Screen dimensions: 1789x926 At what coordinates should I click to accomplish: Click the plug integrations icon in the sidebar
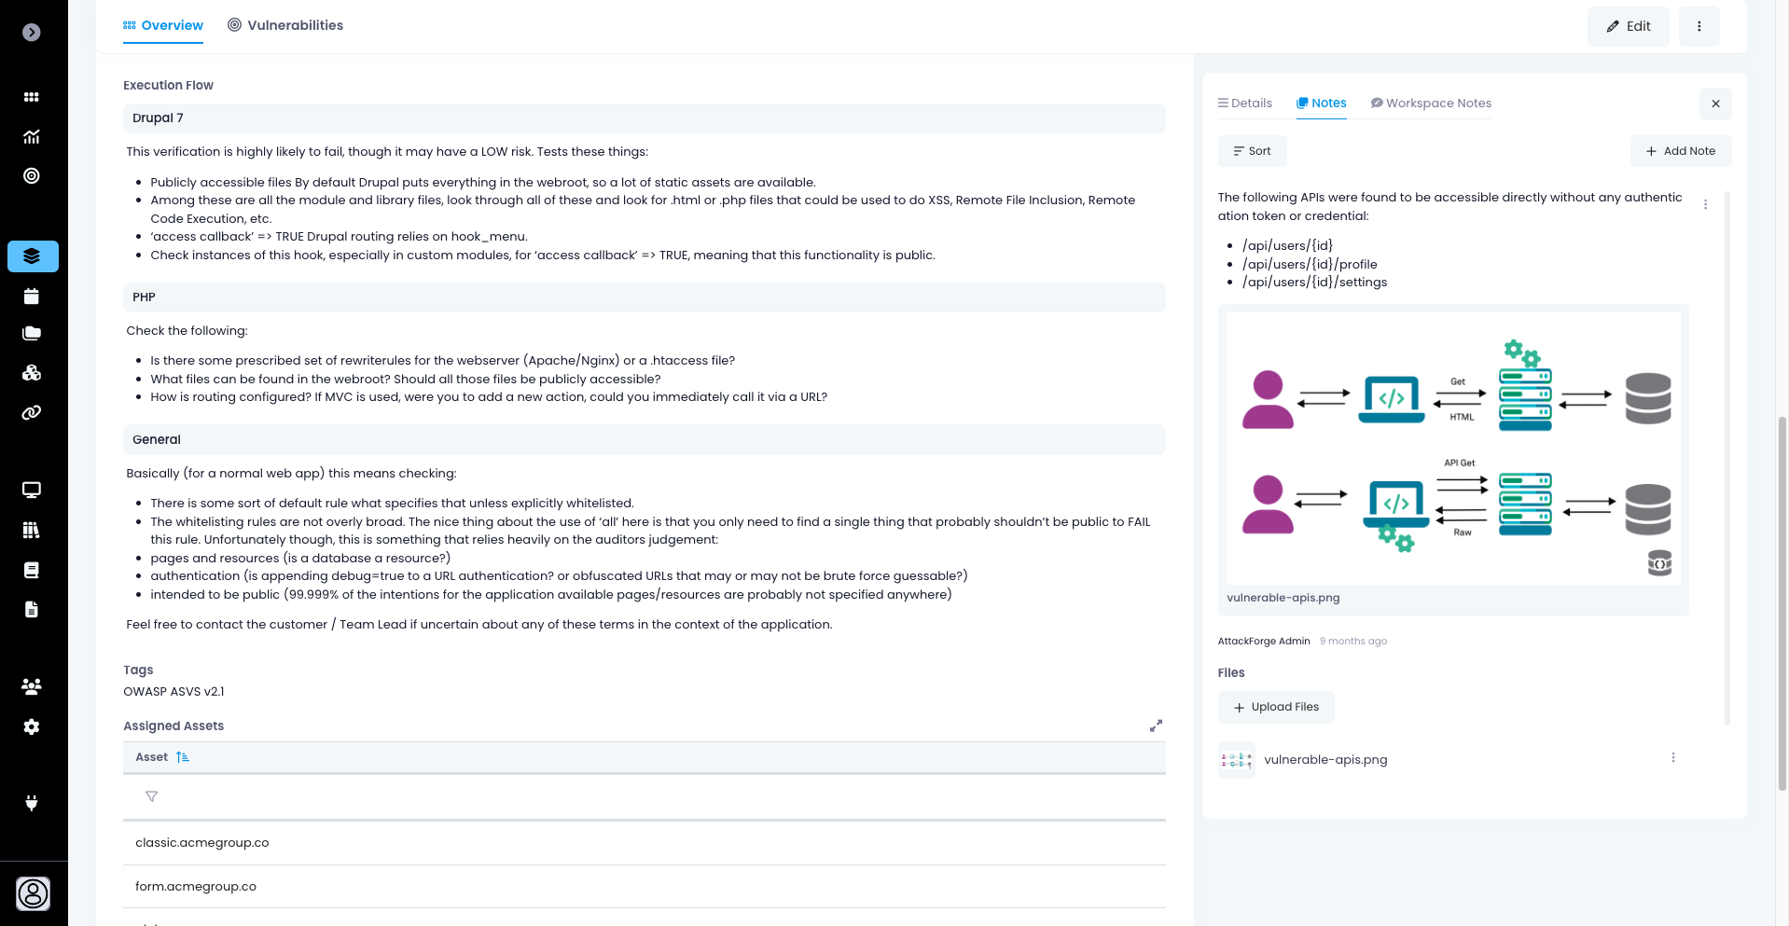32,803
